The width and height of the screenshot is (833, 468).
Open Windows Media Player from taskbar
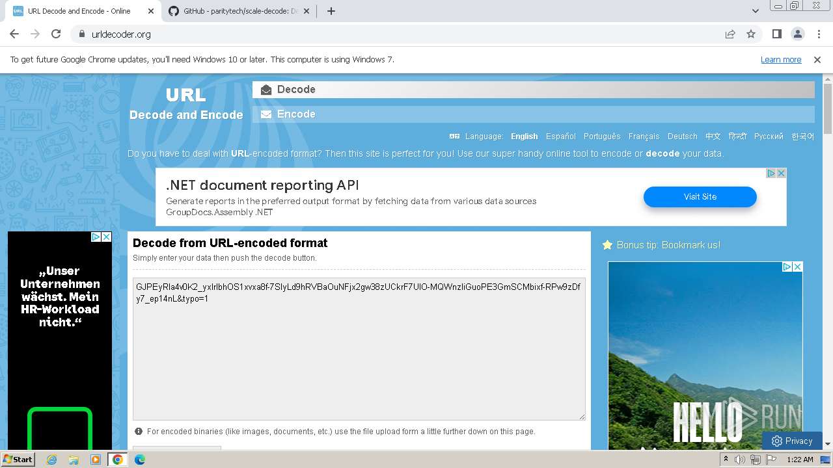(96, 460)
